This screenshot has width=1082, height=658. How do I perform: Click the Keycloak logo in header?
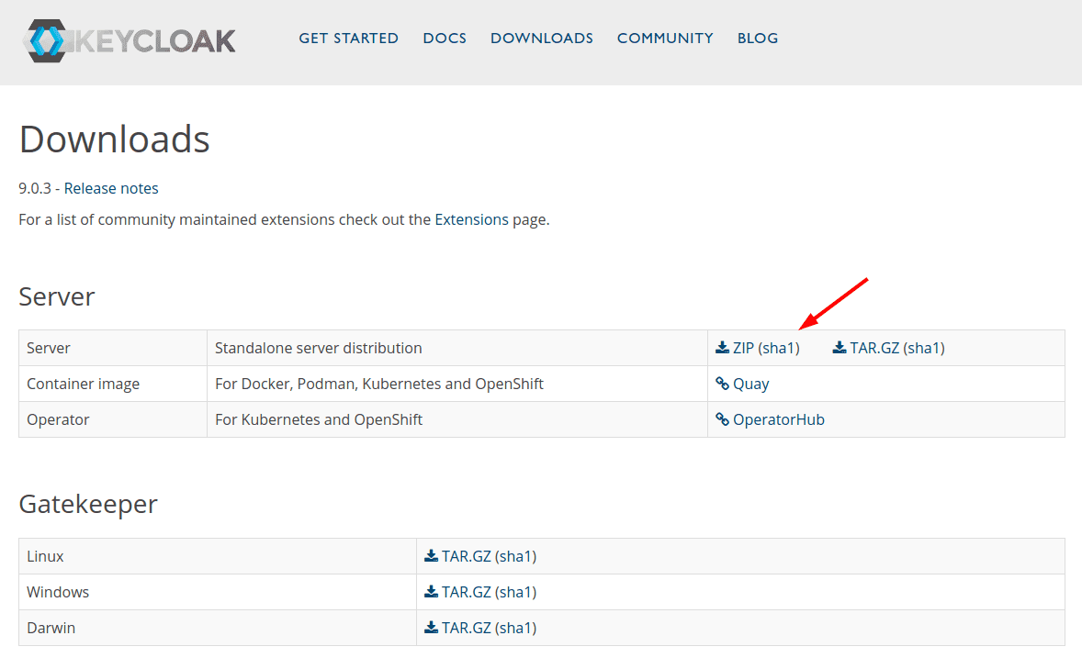[129, 40]
